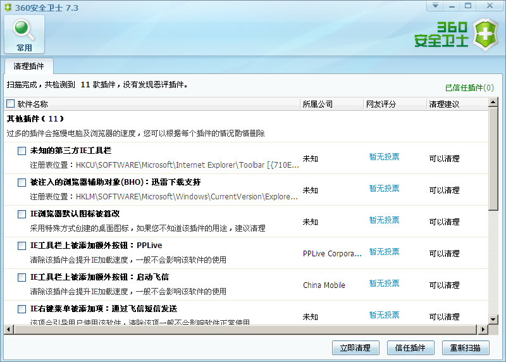Start a rescan with 重新扫描
Screen dimensions: 506x362
click(469, 347)
